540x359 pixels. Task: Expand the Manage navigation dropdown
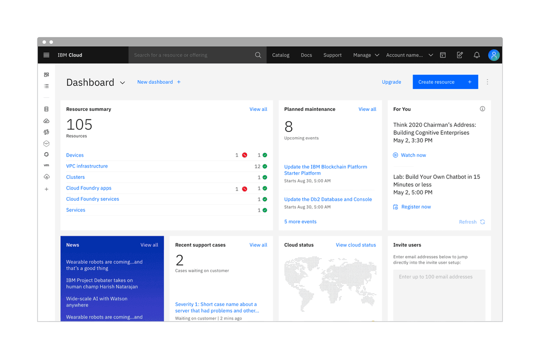tap(366, 55)
